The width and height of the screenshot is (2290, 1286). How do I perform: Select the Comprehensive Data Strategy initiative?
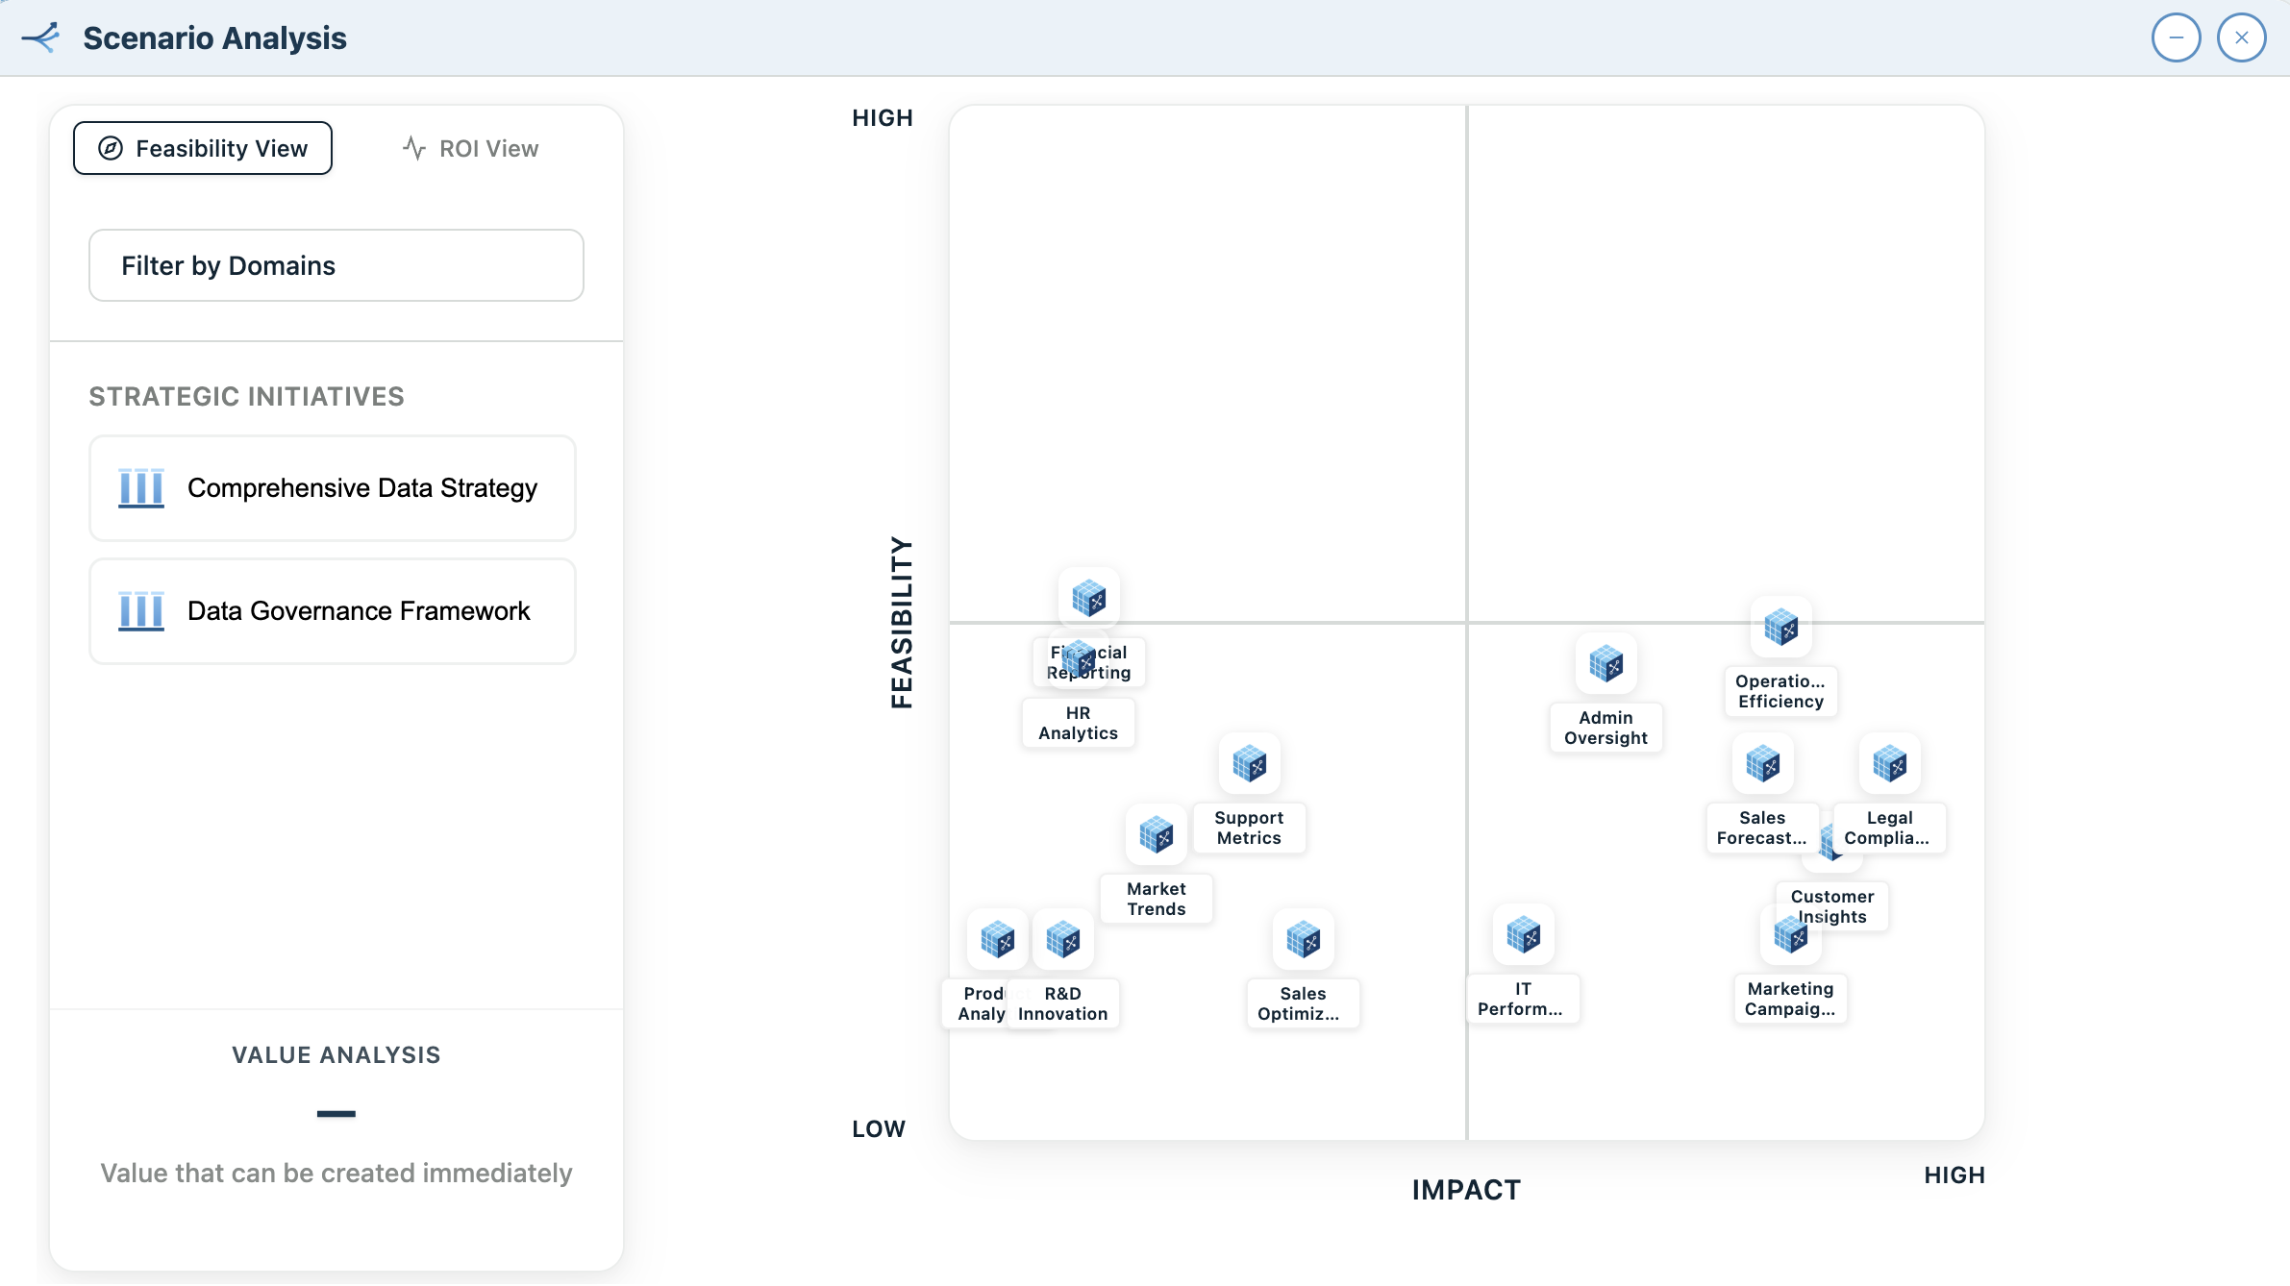(x=332, y=488)
